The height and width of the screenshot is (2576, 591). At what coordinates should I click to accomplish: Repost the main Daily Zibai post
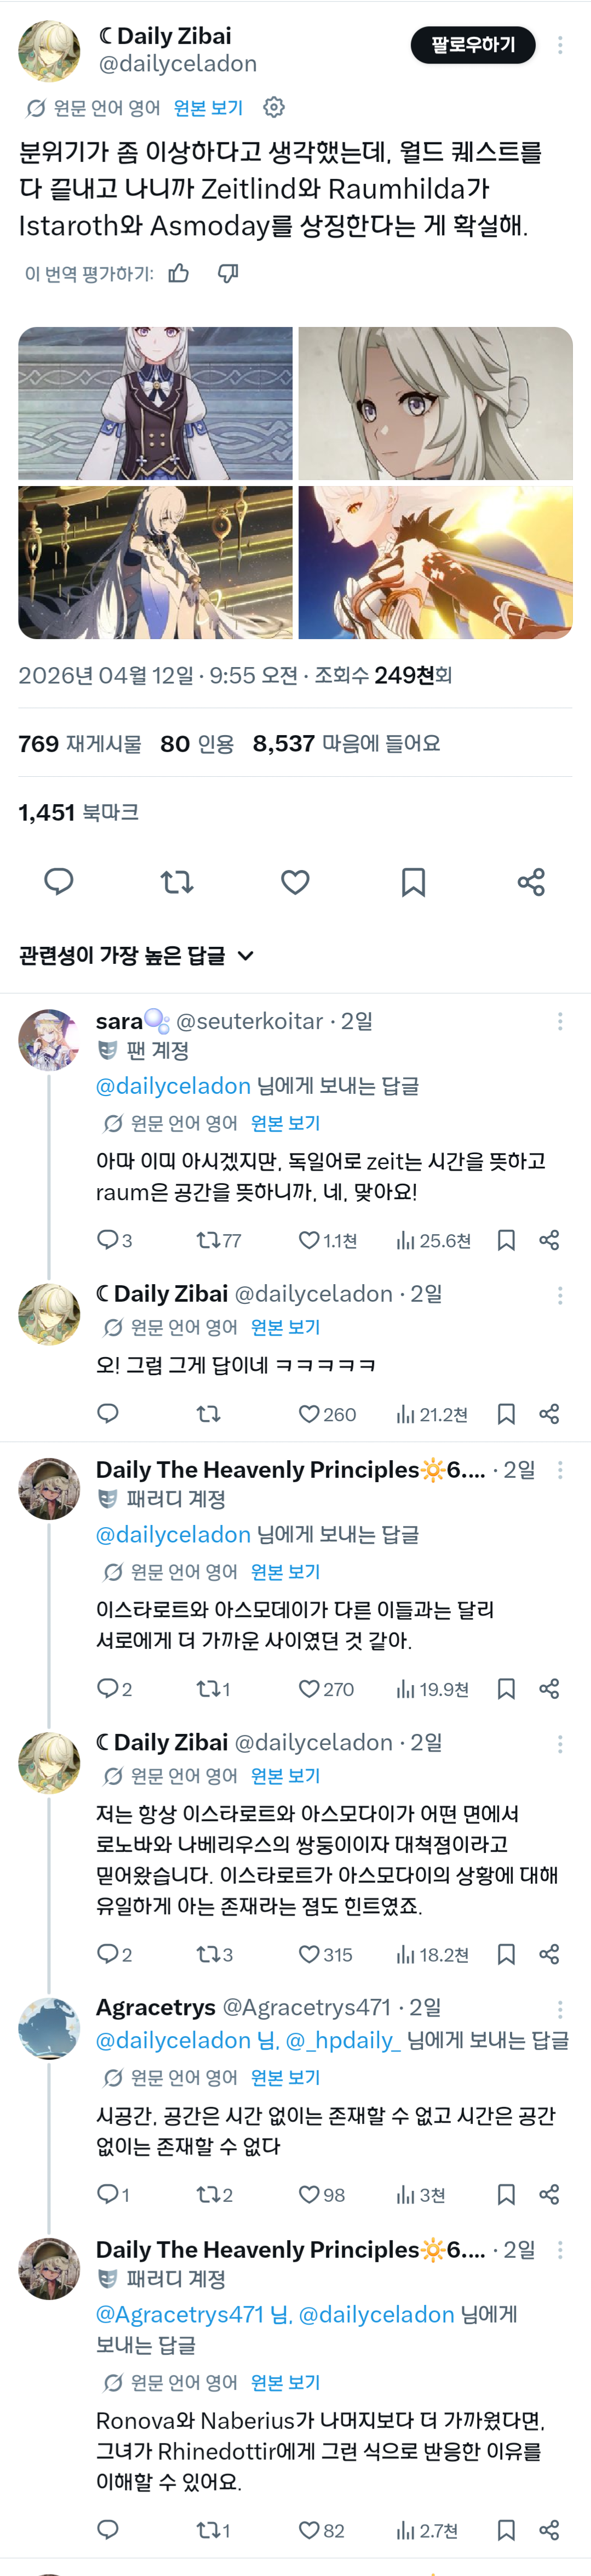[177, 881]
